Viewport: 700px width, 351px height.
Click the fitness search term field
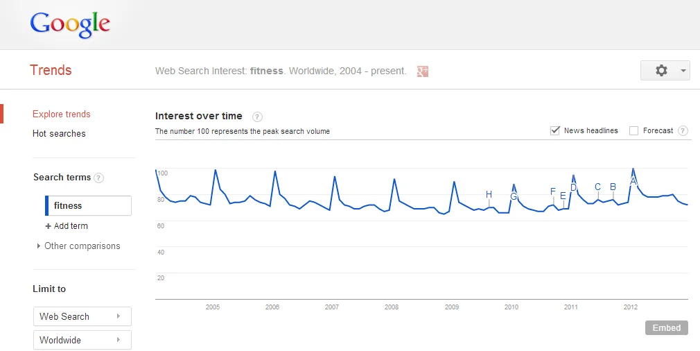[x=89, y=206]
